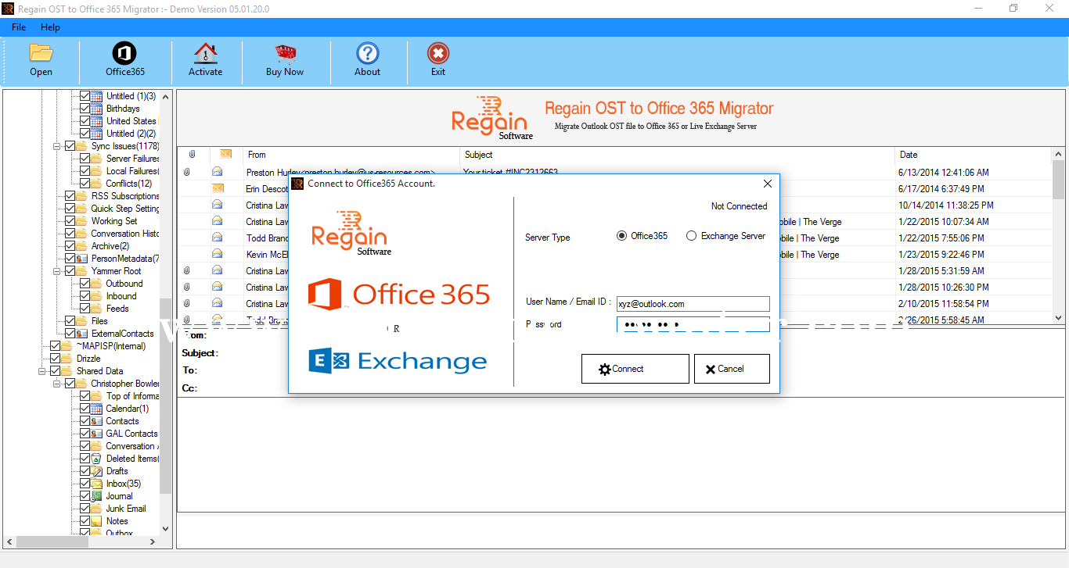The image size is (1069, 568).
Task: Click the red Exit toolbar icon
Action: [x=438, y=53]
